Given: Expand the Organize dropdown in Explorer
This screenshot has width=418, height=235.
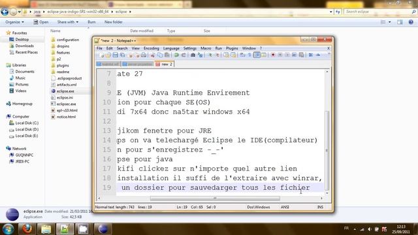Looking at the screenshot, I should click(14, 22).
